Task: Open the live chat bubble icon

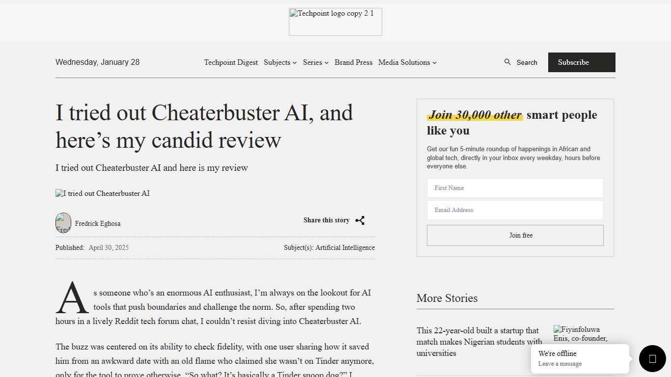Action: (652, 359)
